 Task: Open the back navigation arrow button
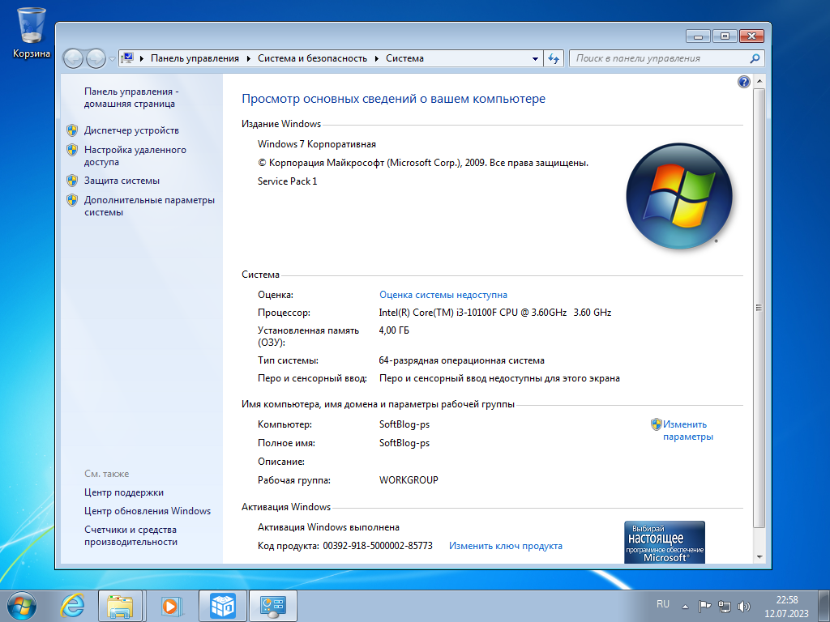72,58
